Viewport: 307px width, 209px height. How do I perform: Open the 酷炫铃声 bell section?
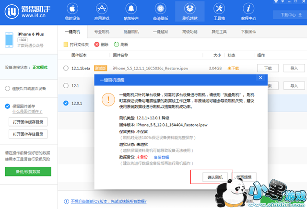(131, 12)
